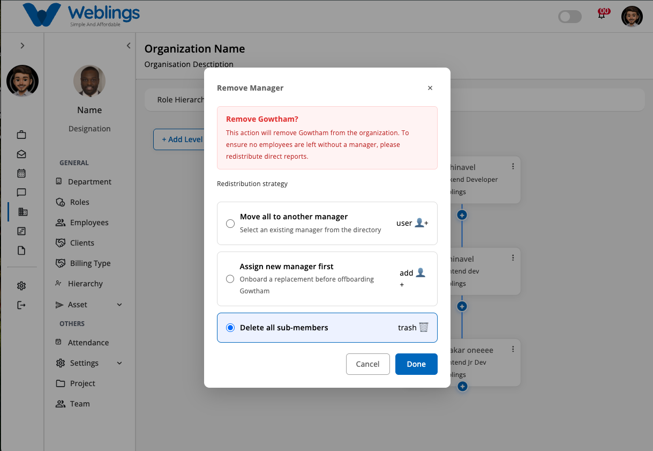Click plus below Backend Developer card
The width and height of the screenshot is (653, 451).
tap(462, 215)
